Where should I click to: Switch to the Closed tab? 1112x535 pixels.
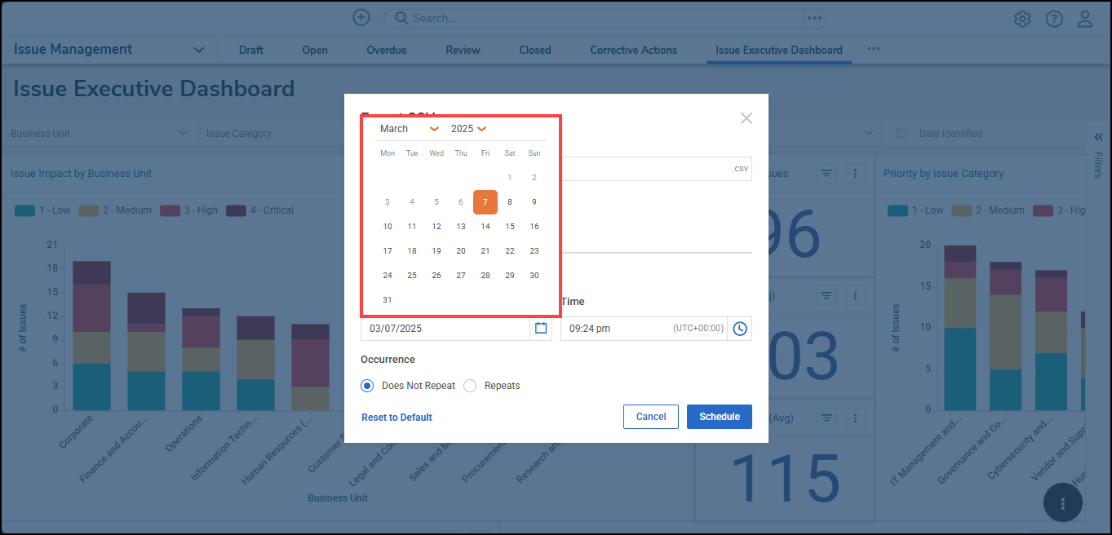point(534,50)
